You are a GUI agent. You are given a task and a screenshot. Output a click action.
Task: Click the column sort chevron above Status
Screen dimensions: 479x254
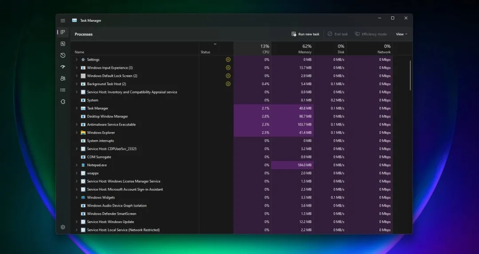pos(215,44)
